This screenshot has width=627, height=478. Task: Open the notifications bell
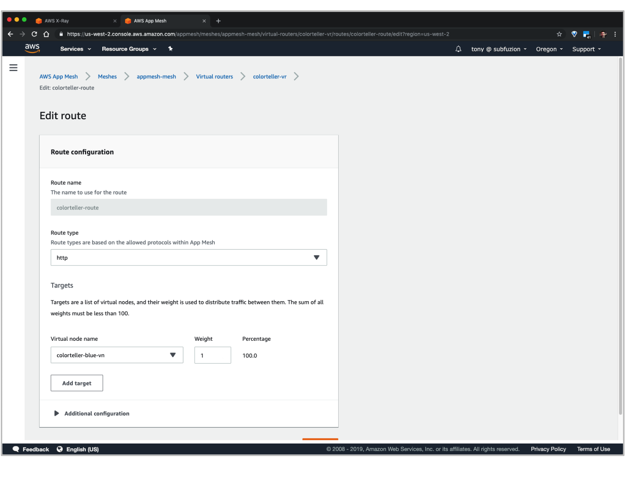pyautogui.click(x=458, y=49)
